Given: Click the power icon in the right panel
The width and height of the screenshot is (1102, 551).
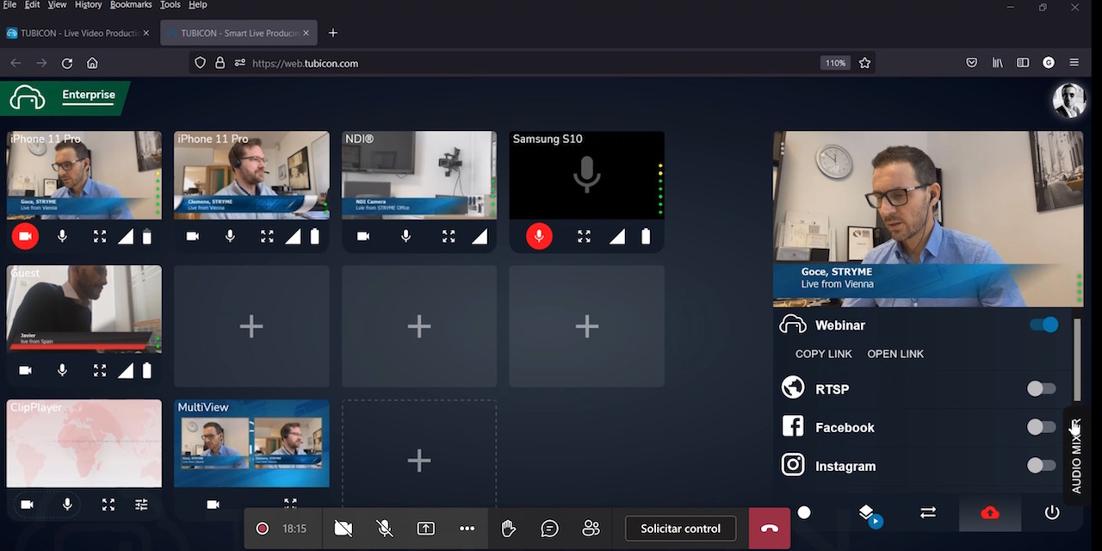Looking at the screenshot, I should tap(1052, 512).
